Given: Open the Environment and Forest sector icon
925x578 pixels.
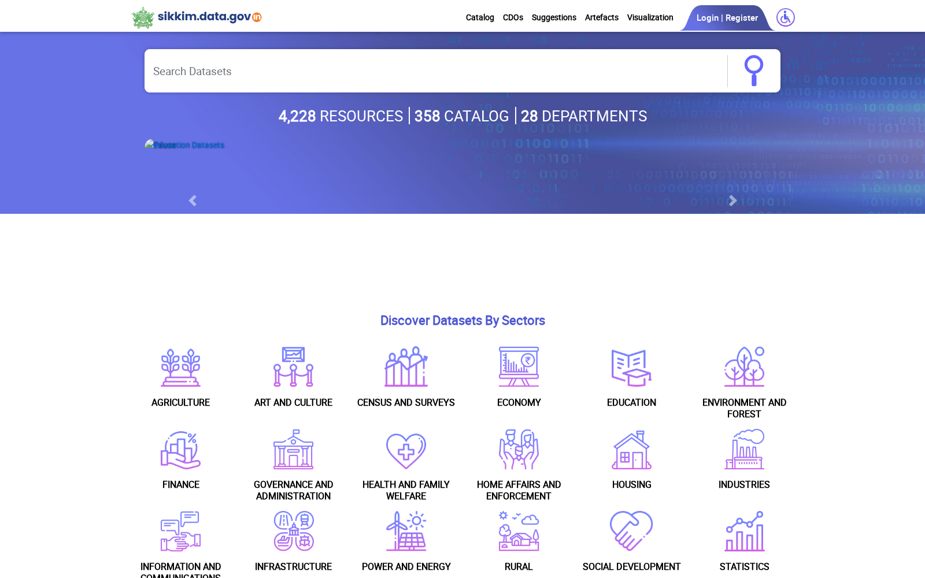Looking at the screenshot, I should point(744,367).
